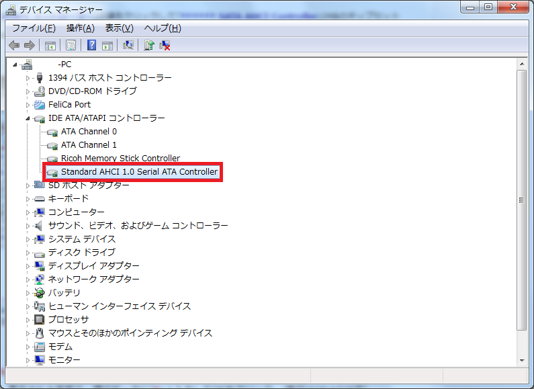The height and width of the screenshot is (389, 534).
Task: Click the scrollbar down arrow
Action: point(522,360)
